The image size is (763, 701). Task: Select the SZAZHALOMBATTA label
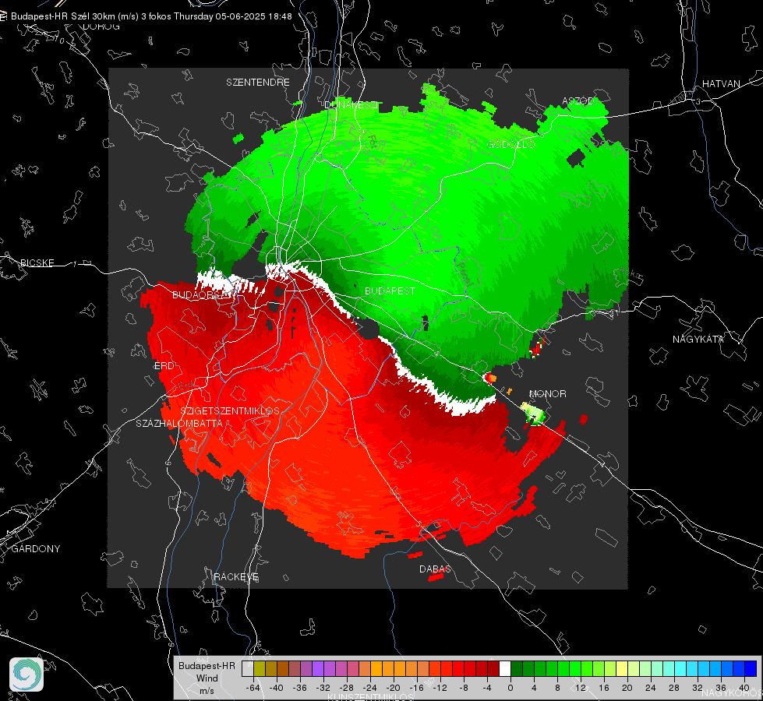pyautogui.click(x=179, y=423)
